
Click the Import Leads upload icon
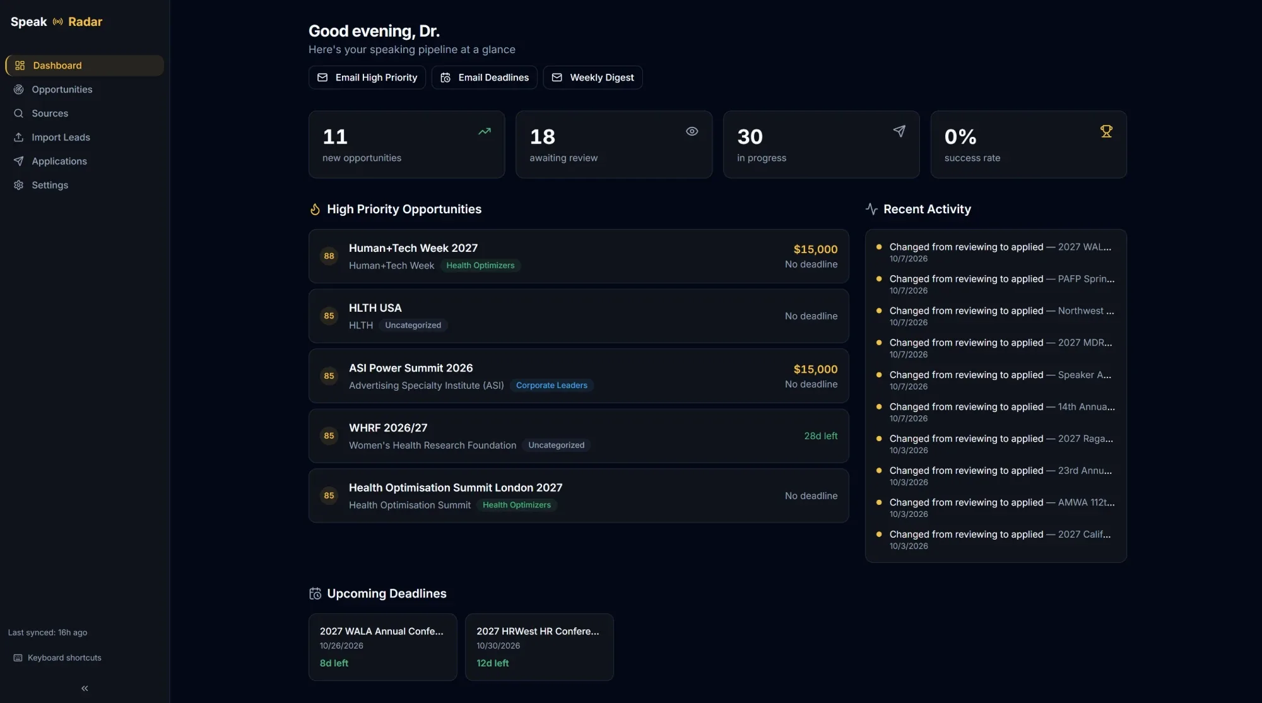19,138
